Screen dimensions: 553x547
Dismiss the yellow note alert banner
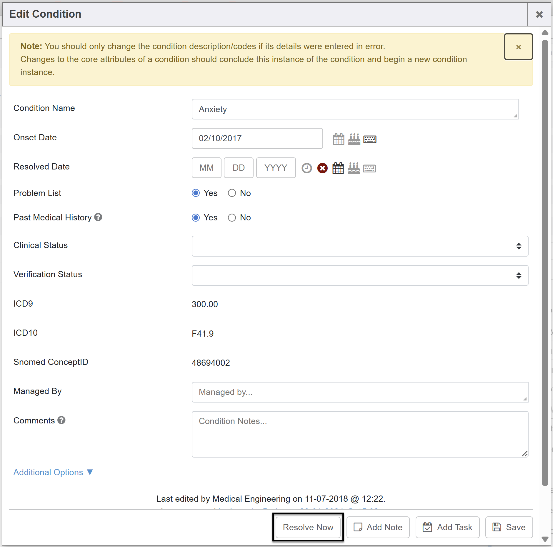click(518, 47)
